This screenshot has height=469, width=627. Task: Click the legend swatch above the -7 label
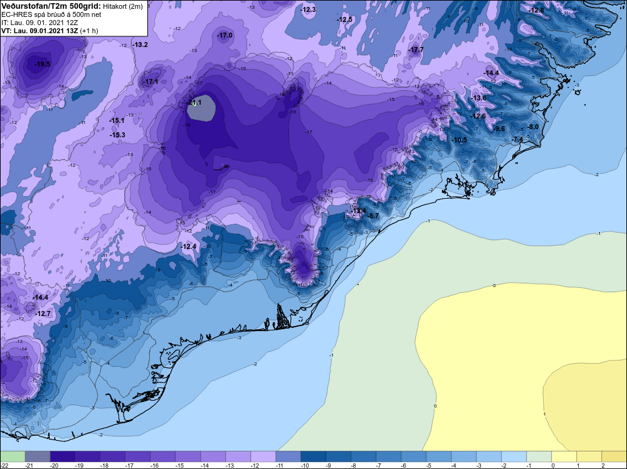click(x=389, y=456)
